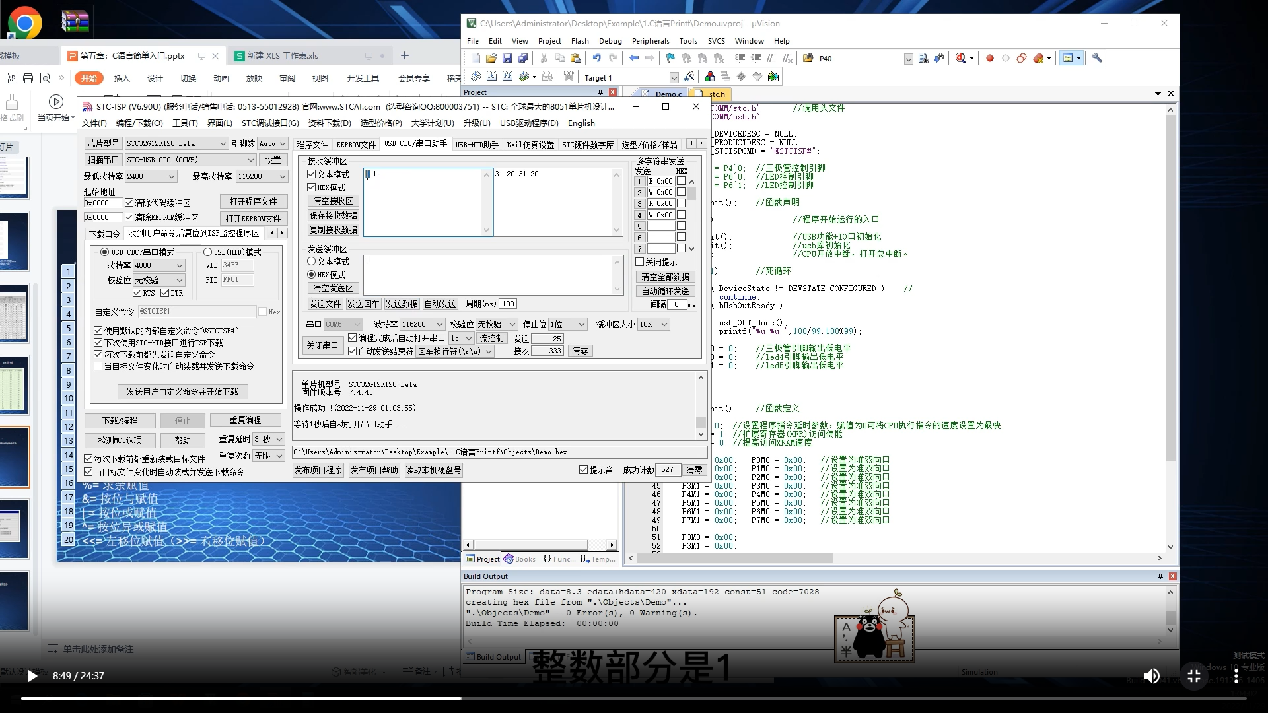This screenshot has height=713, width=1268.
Task: Open Chrome from desktop shortcut
Action: (x=24, y=23)
